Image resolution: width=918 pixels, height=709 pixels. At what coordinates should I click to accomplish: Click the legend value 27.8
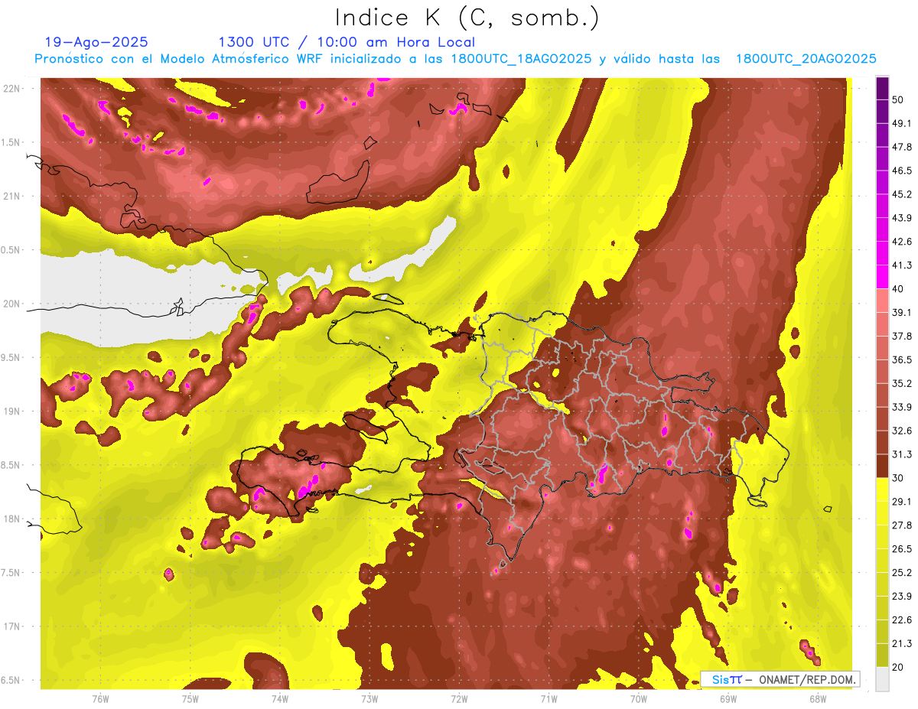click(901, 525)
